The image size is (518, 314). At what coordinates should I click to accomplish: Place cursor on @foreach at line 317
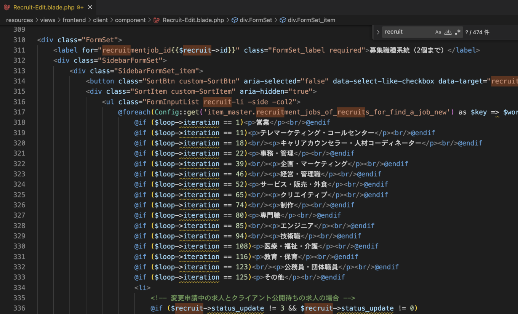134,112
